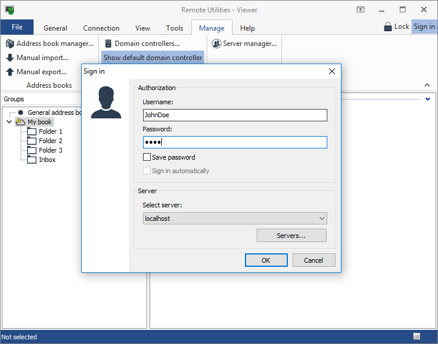Viewport: 438px width, 344px height.
Task: Click the Address books group label
Action: [49, 85]
